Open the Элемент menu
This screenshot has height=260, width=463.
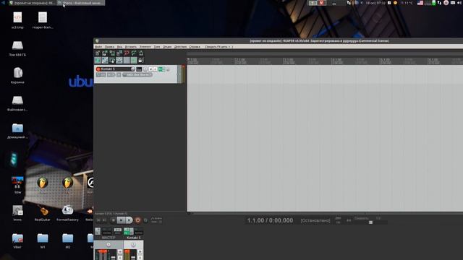pos(145,46)
